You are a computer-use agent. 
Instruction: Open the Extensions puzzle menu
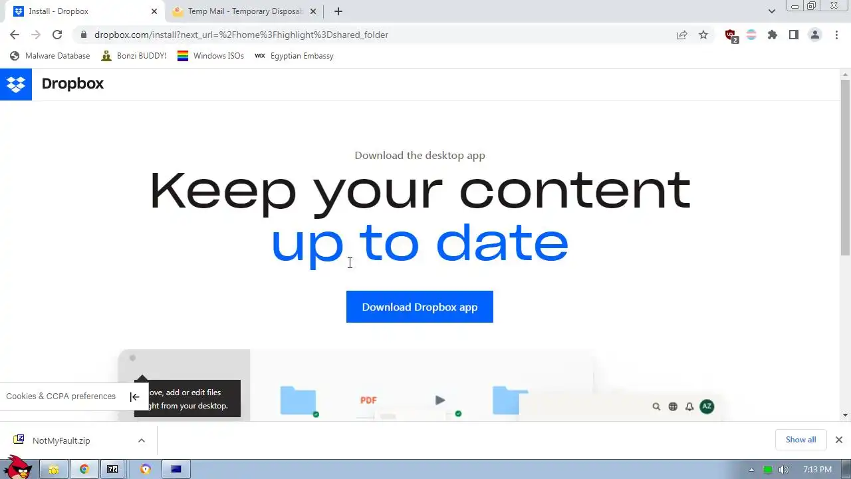point(773,35)
